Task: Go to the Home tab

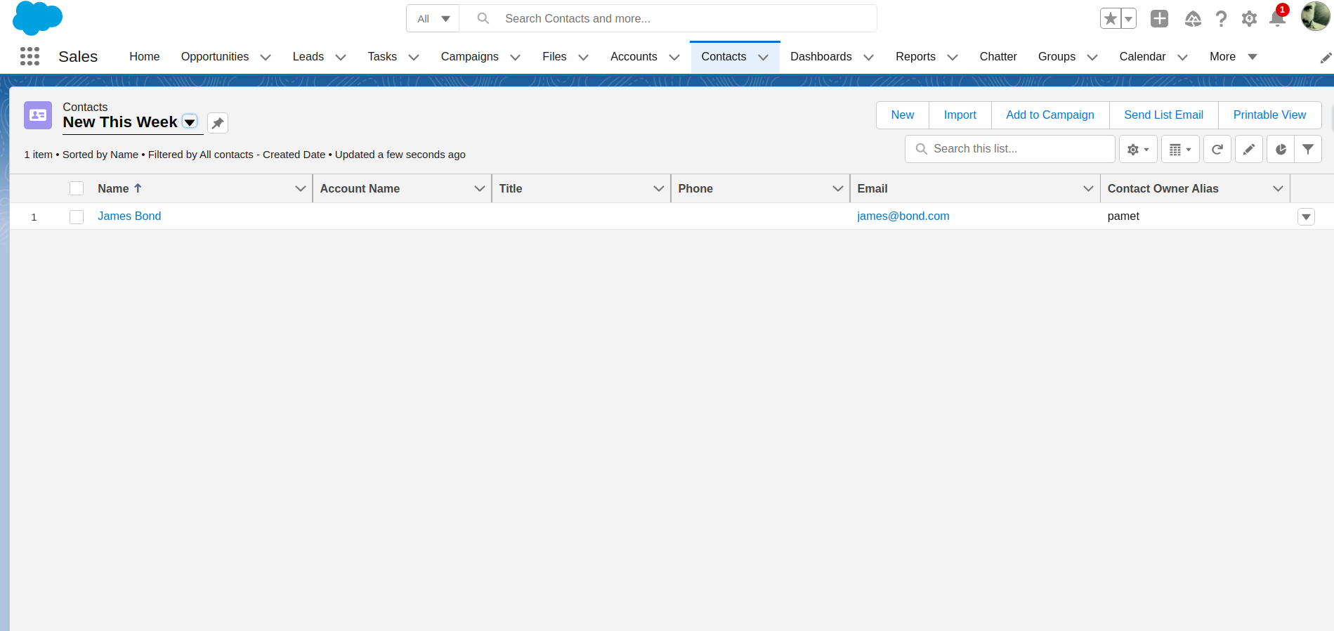Action: [144, 56]
